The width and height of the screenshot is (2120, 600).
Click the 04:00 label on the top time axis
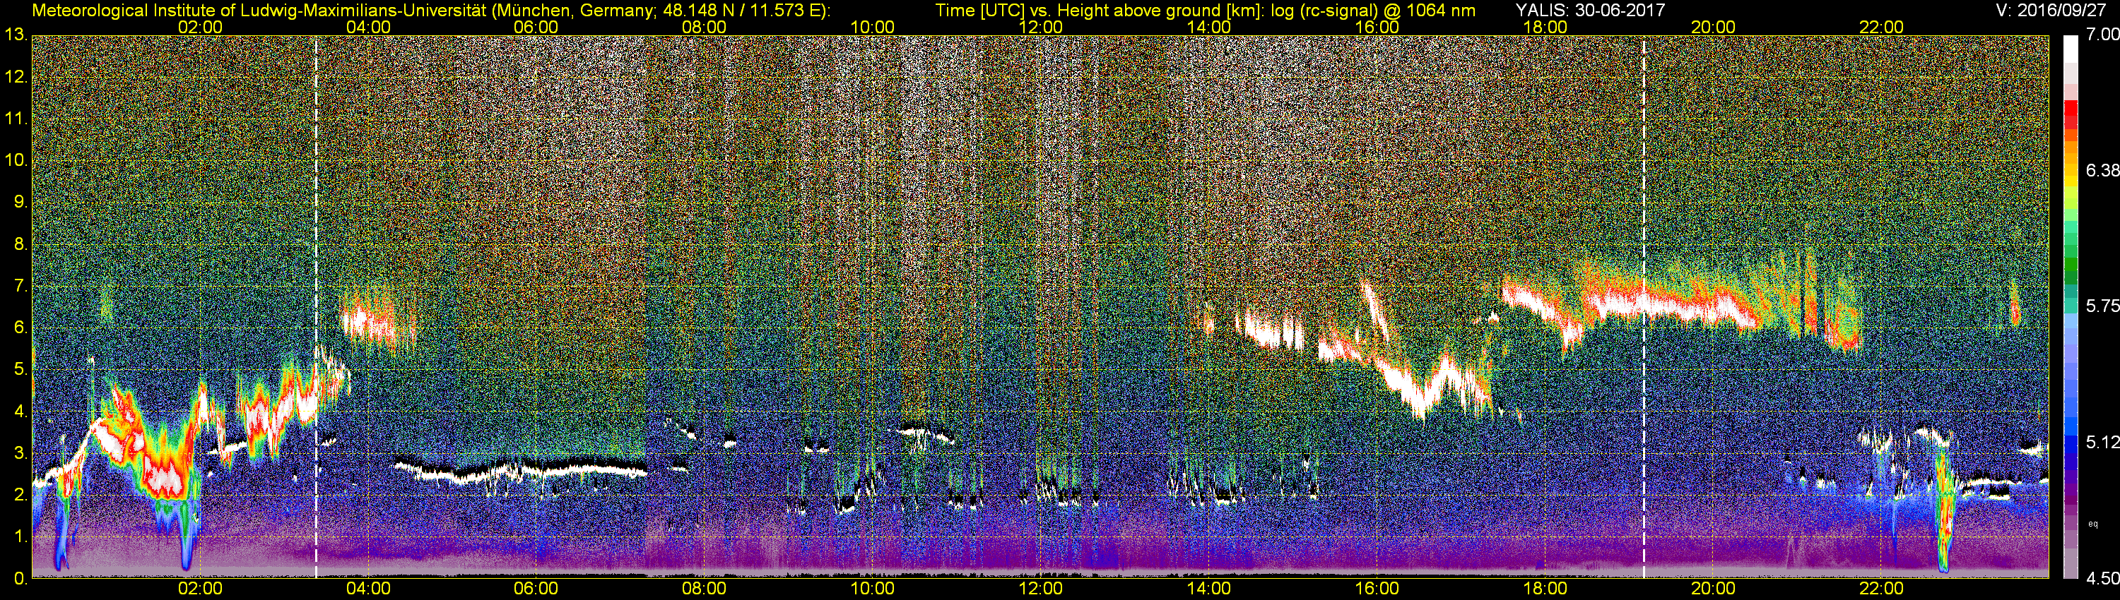click(x=368, y=27)
